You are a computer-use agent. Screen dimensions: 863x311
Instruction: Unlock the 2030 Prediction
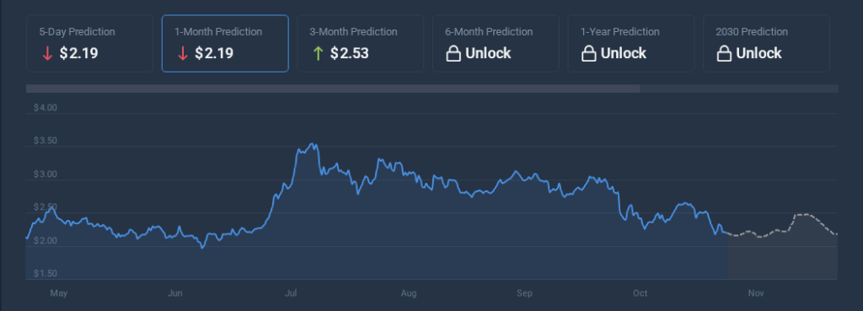[767, 44]
